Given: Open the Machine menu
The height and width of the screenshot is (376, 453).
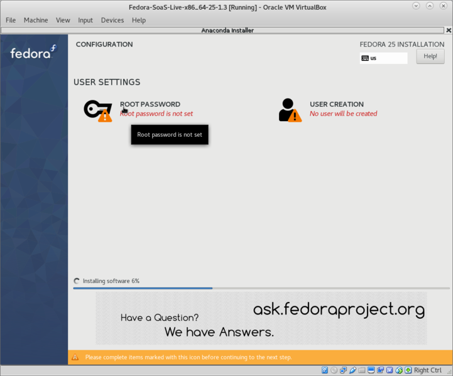Looking at the screenshot, I should [x=36, y=20].
